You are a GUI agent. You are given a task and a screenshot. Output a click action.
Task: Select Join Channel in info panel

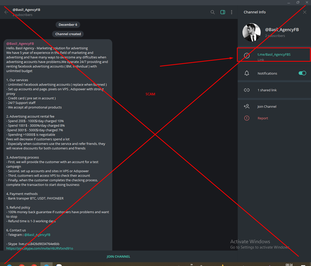267,106
